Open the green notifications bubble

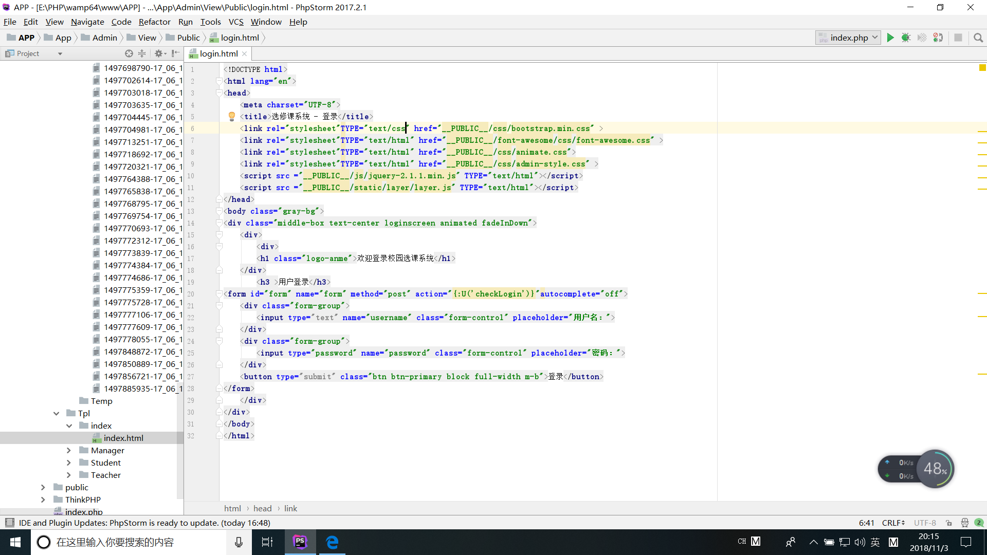point(979,523)
